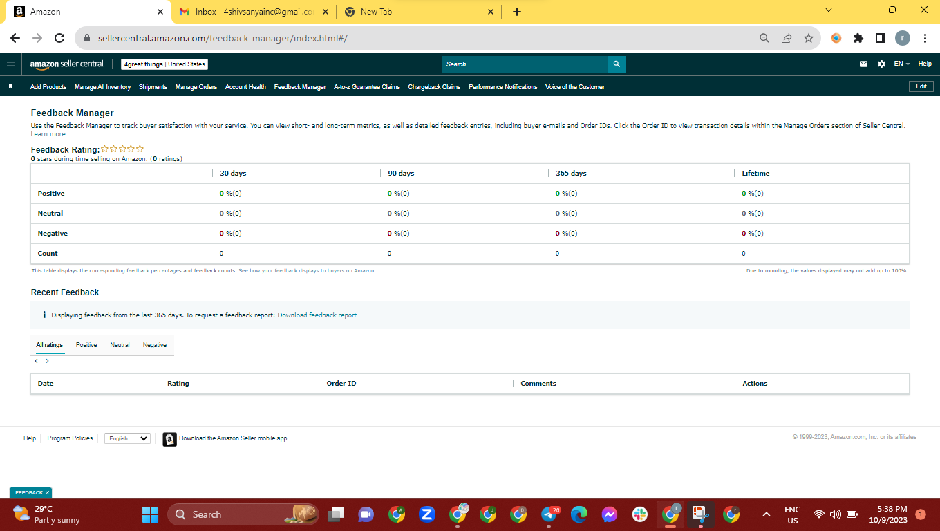Open the Chrome extensions puzzle icon
Viewport: 940px width, 531px height.
coord(858,39)
